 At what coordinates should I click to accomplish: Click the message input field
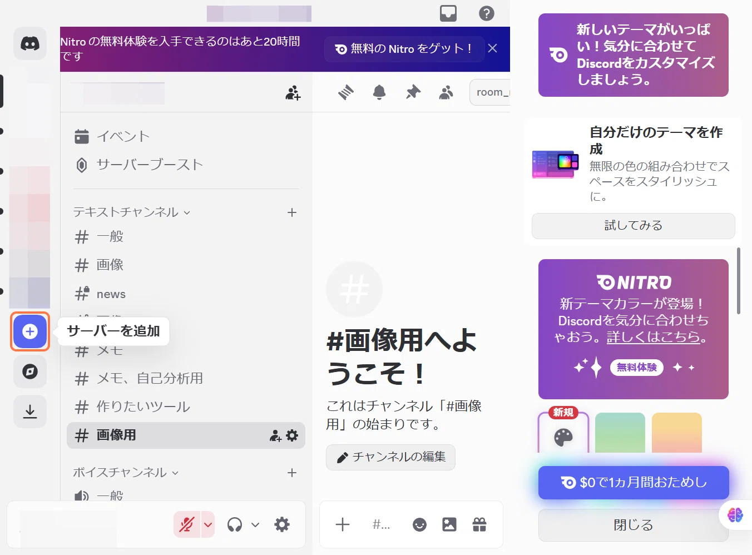coord(382,524)
